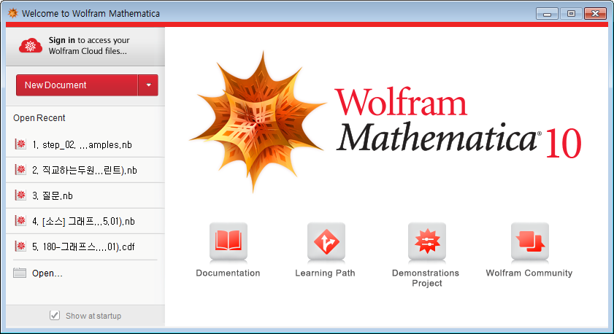Click the file icon beside 180-그래프스 cdf

click(x=20, y=246)
